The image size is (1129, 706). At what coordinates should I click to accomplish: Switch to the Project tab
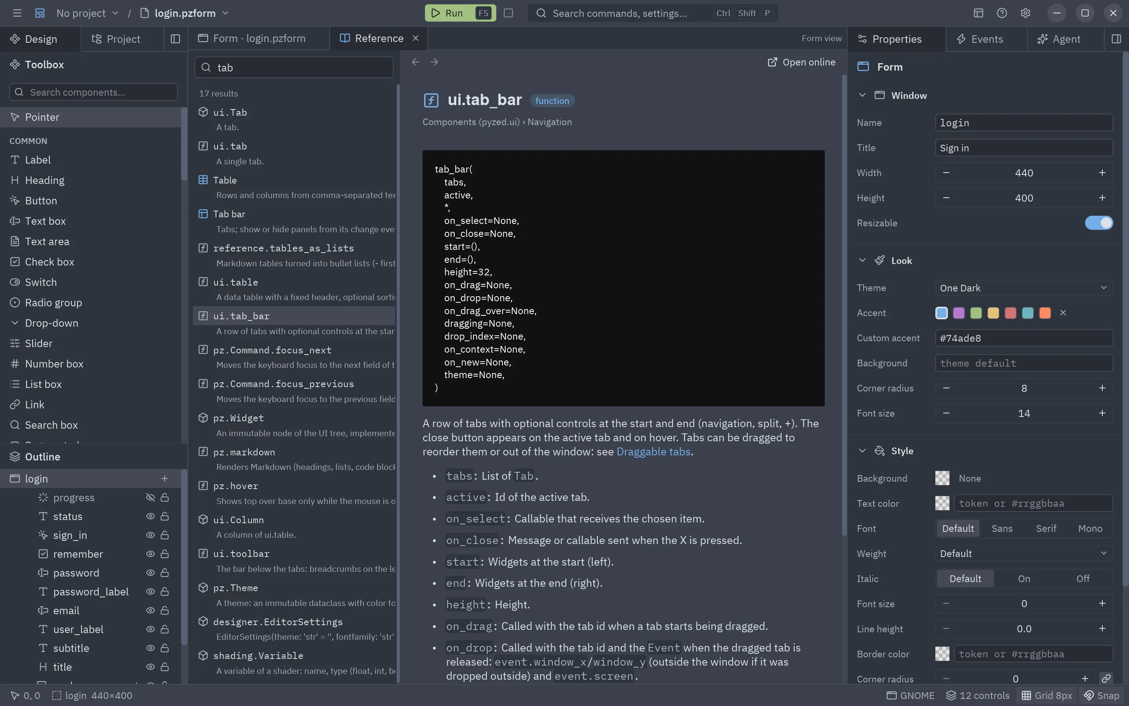tap(122, 39)
